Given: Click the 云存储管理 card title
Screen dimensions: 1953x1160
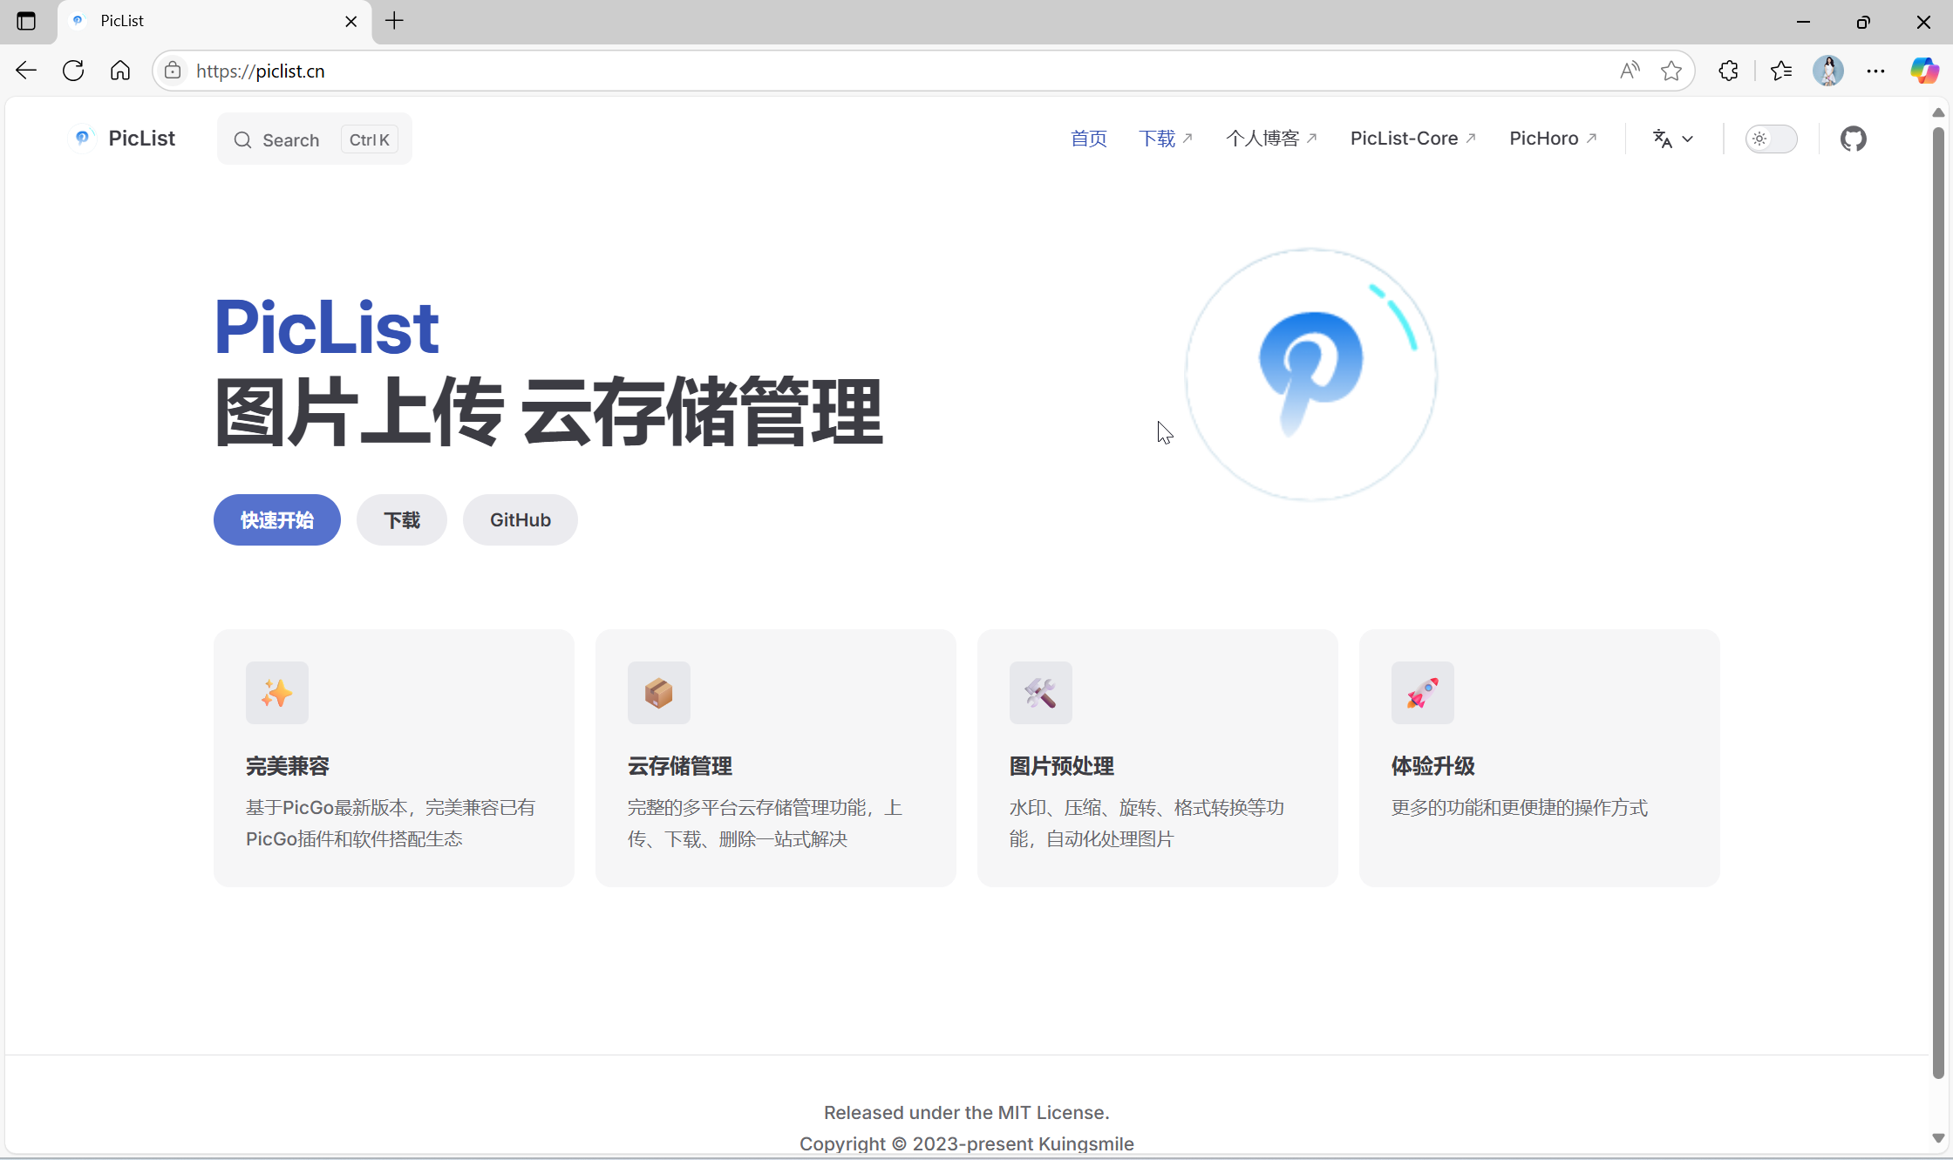Looking at the screenshot, I should tap(680, 766).
